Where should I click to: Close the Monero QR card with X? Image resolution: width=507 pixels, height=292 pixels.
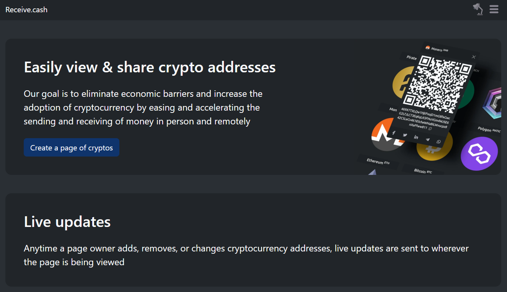coord(474,57)
